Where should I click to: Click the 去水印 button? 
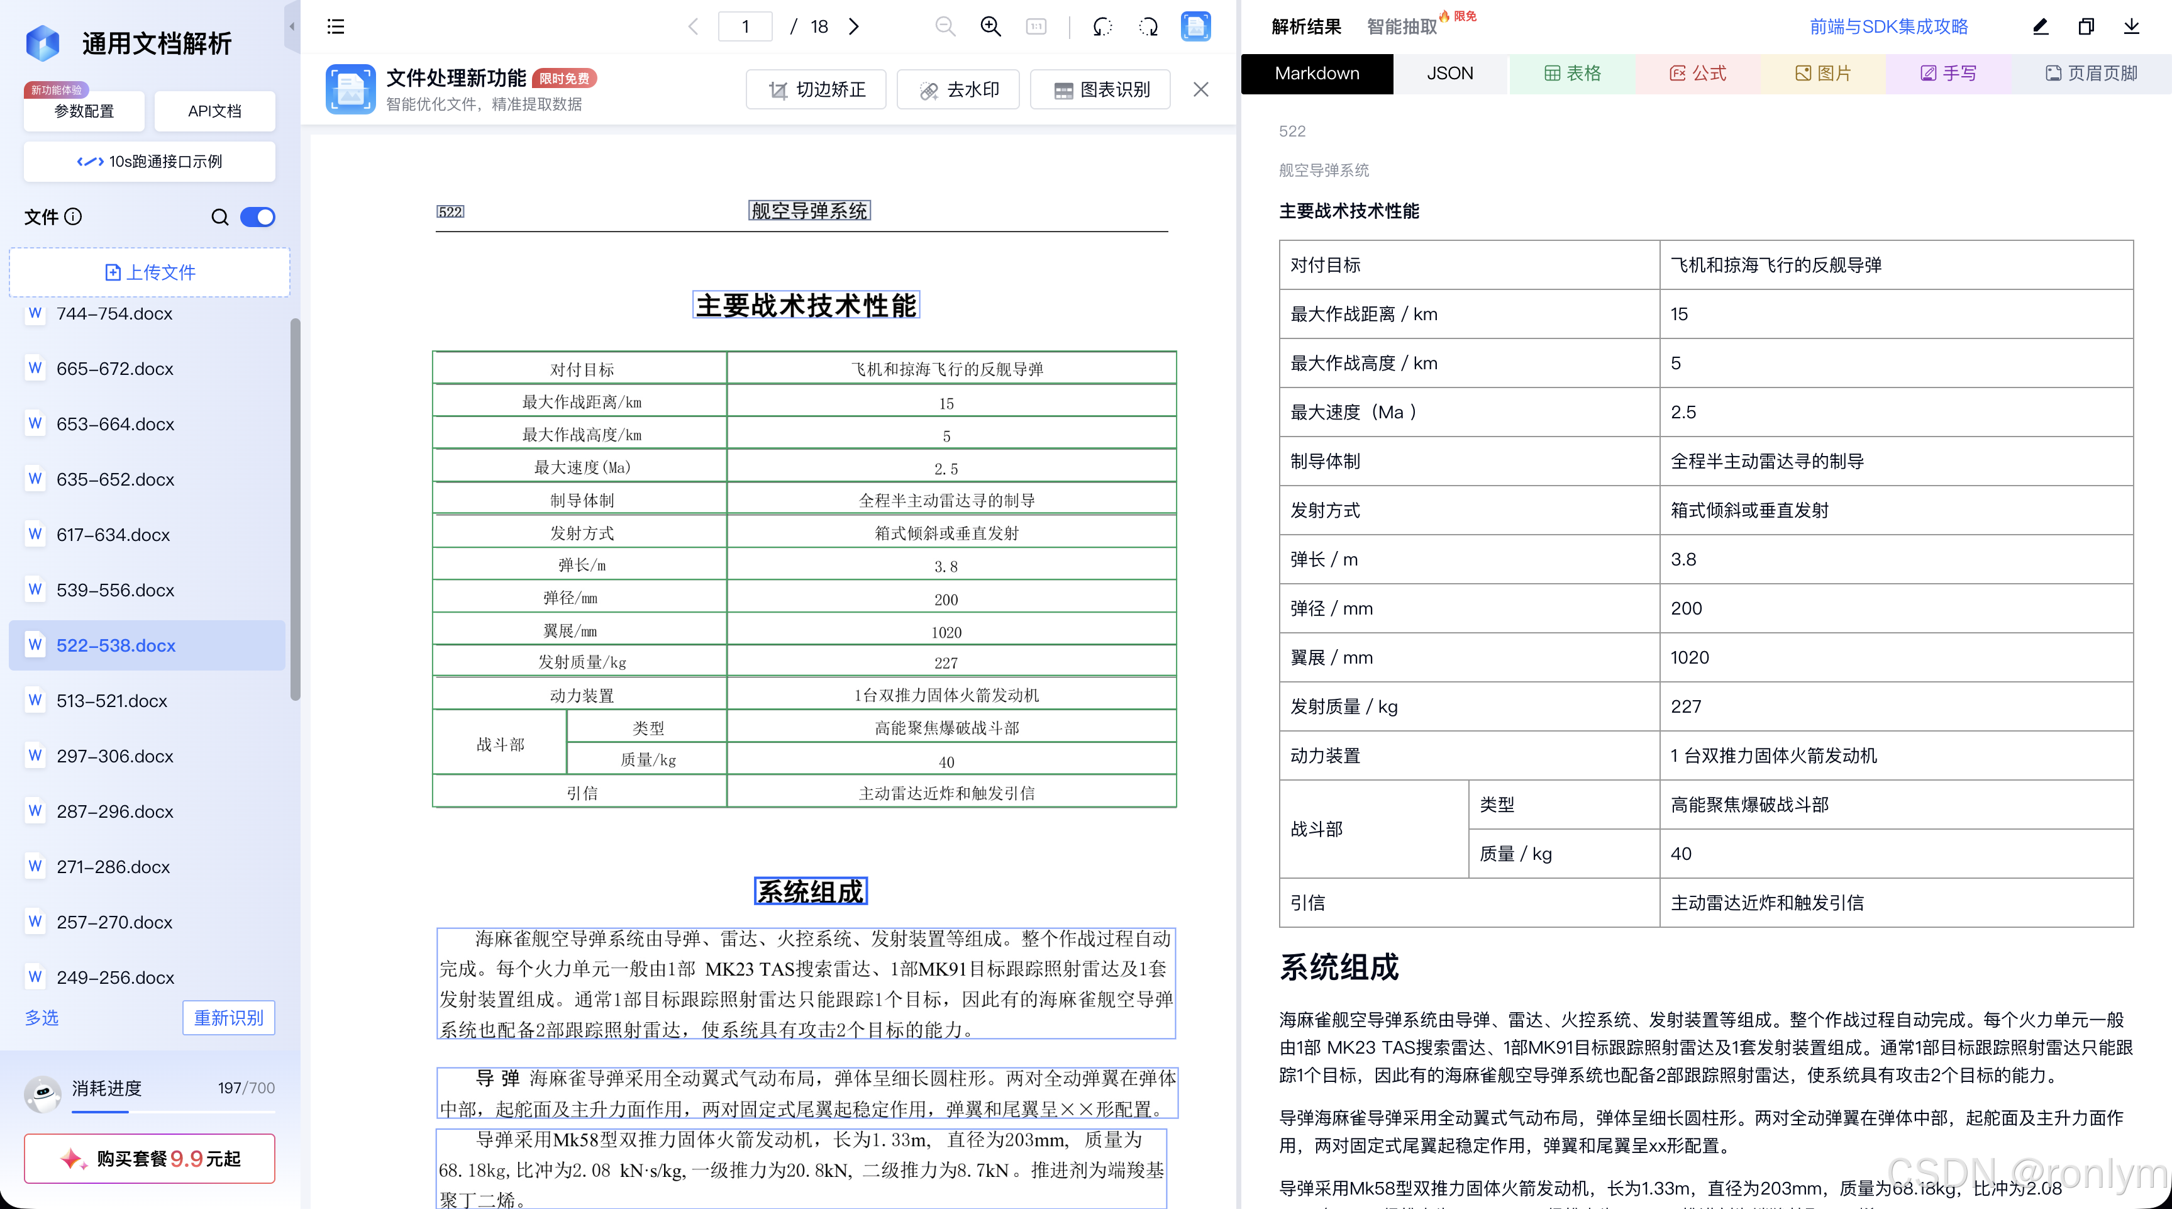click(958, 89)
